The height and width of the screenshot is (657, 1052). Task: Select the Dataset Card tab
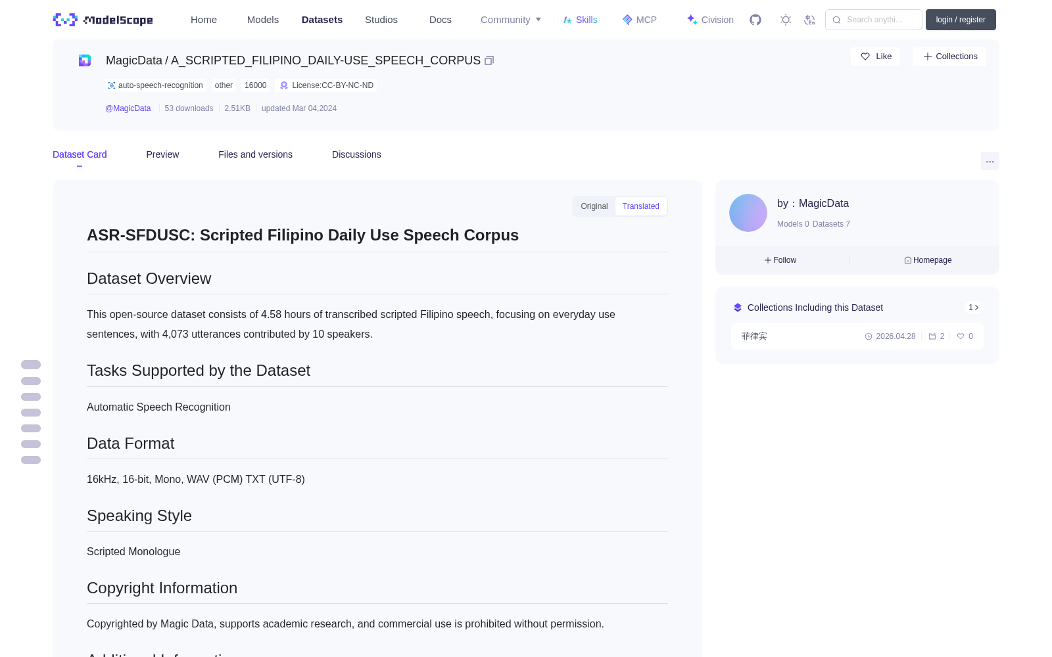pyautogui.click(x=80, y=154)
